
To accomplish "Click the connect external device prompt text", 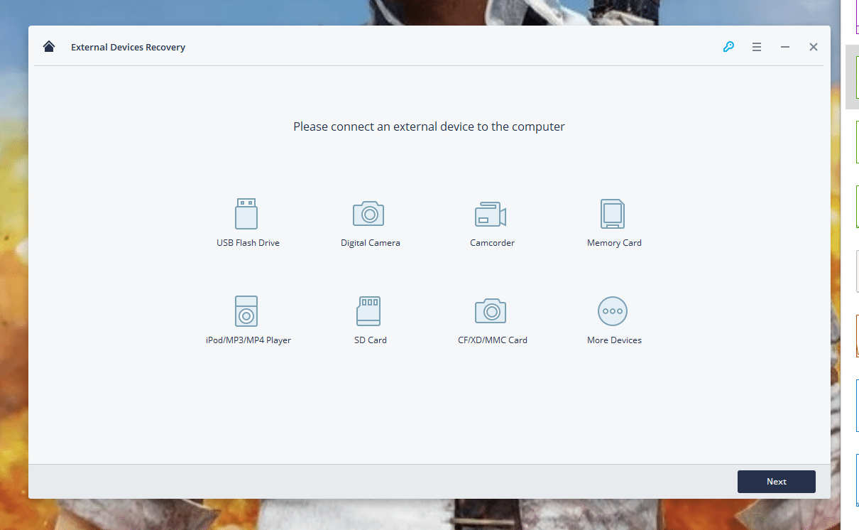I will [x=429, y=127].
